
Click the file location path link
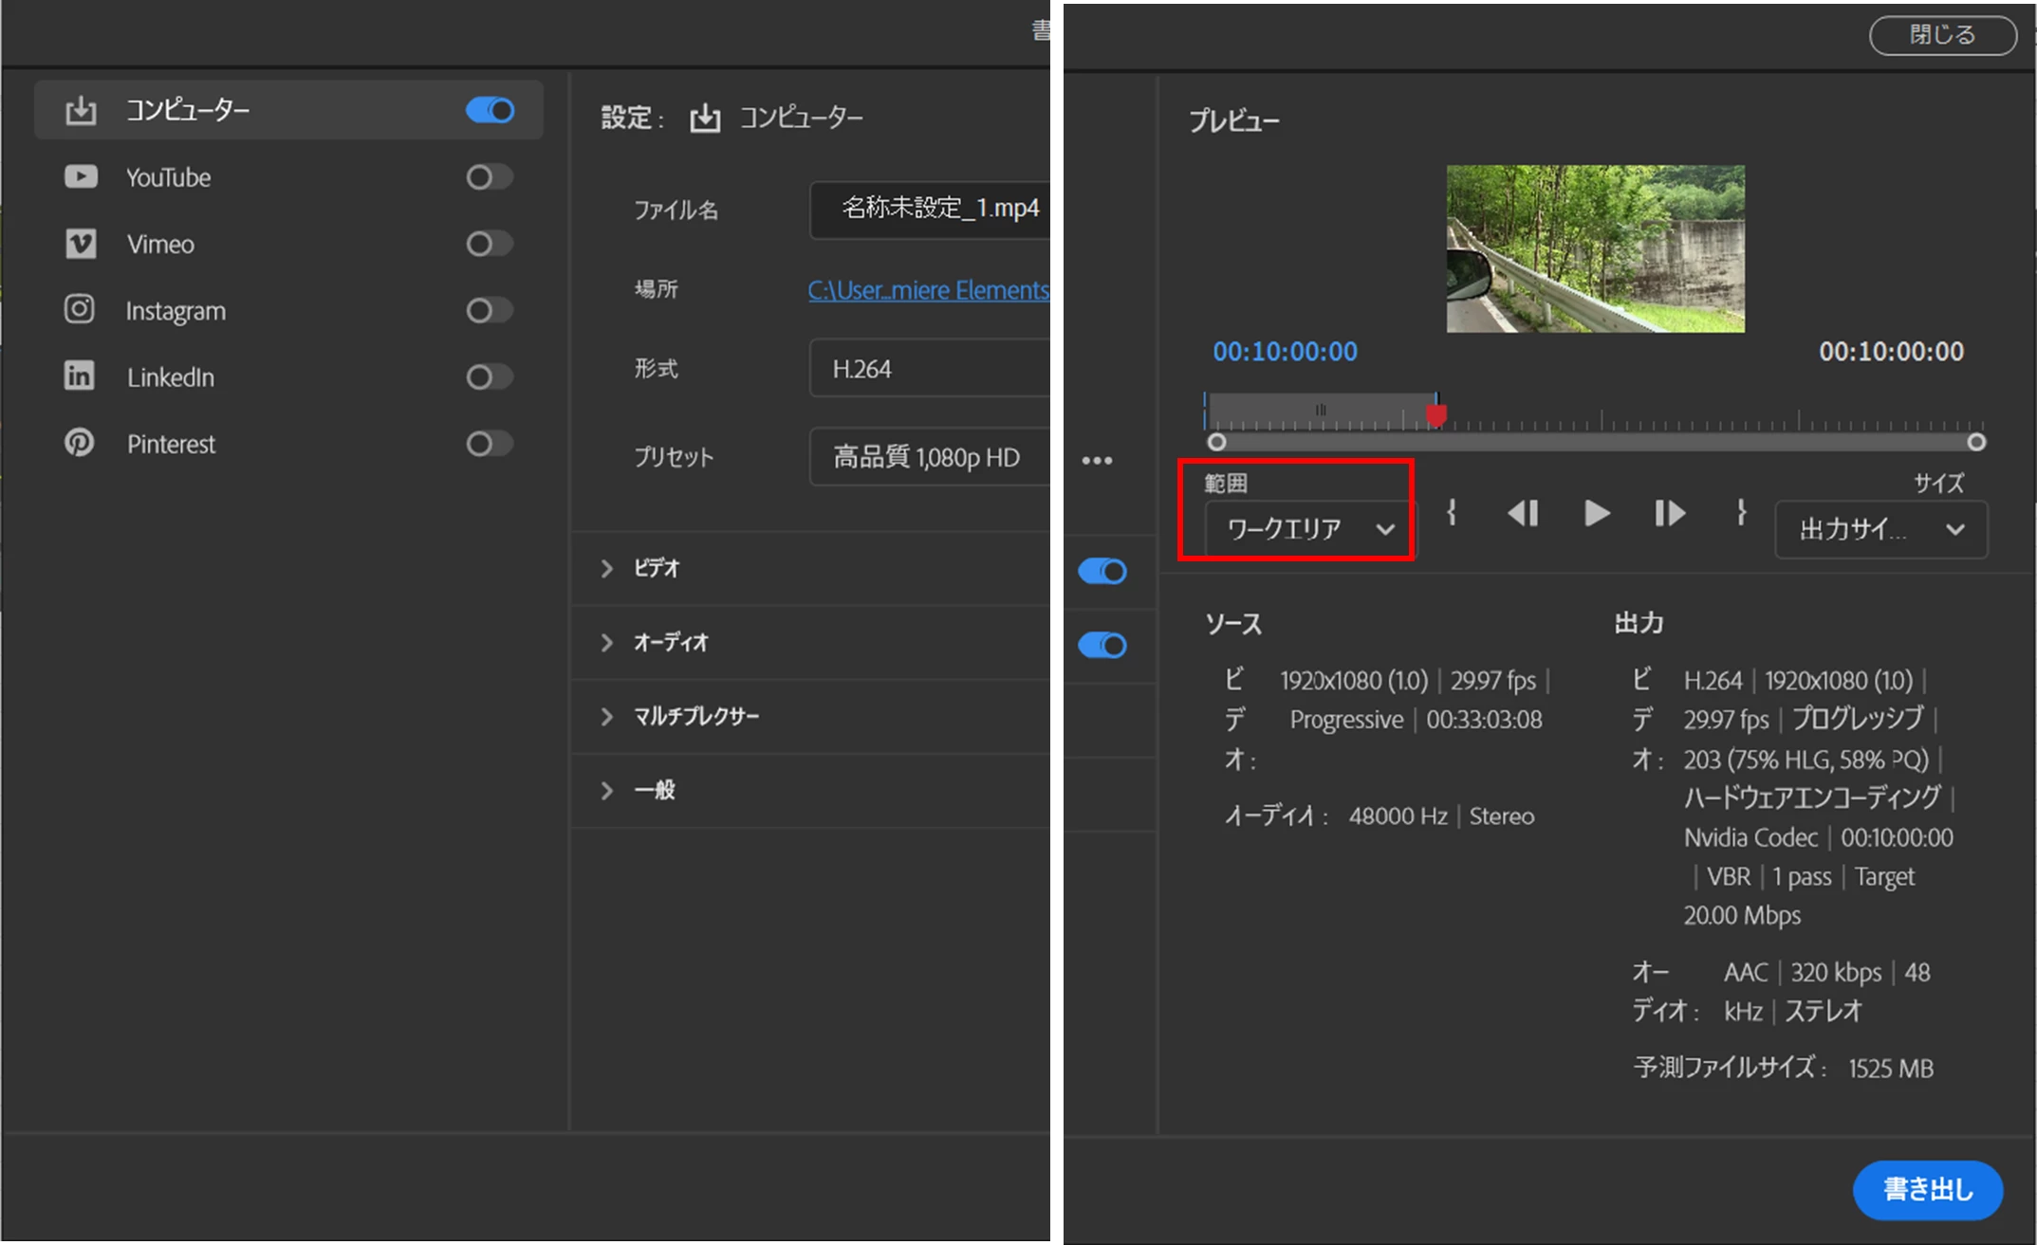pyautogui.click(x=928, y=290)
